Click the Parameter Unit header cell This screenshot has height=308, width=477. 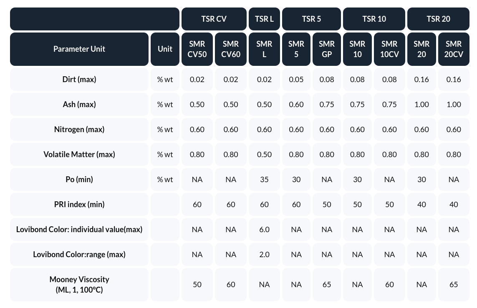79,49
